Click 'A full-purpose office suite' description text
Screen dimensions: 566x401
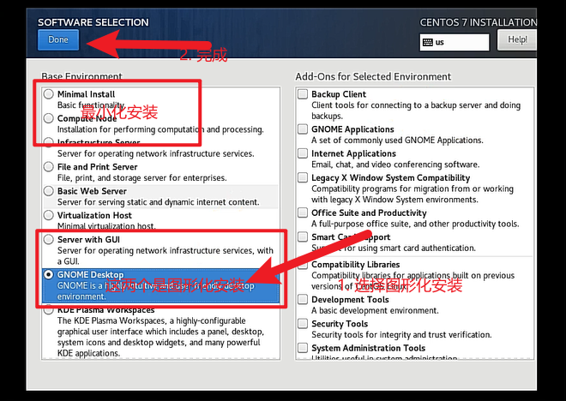pyautogui.click(x=415, y=224)
